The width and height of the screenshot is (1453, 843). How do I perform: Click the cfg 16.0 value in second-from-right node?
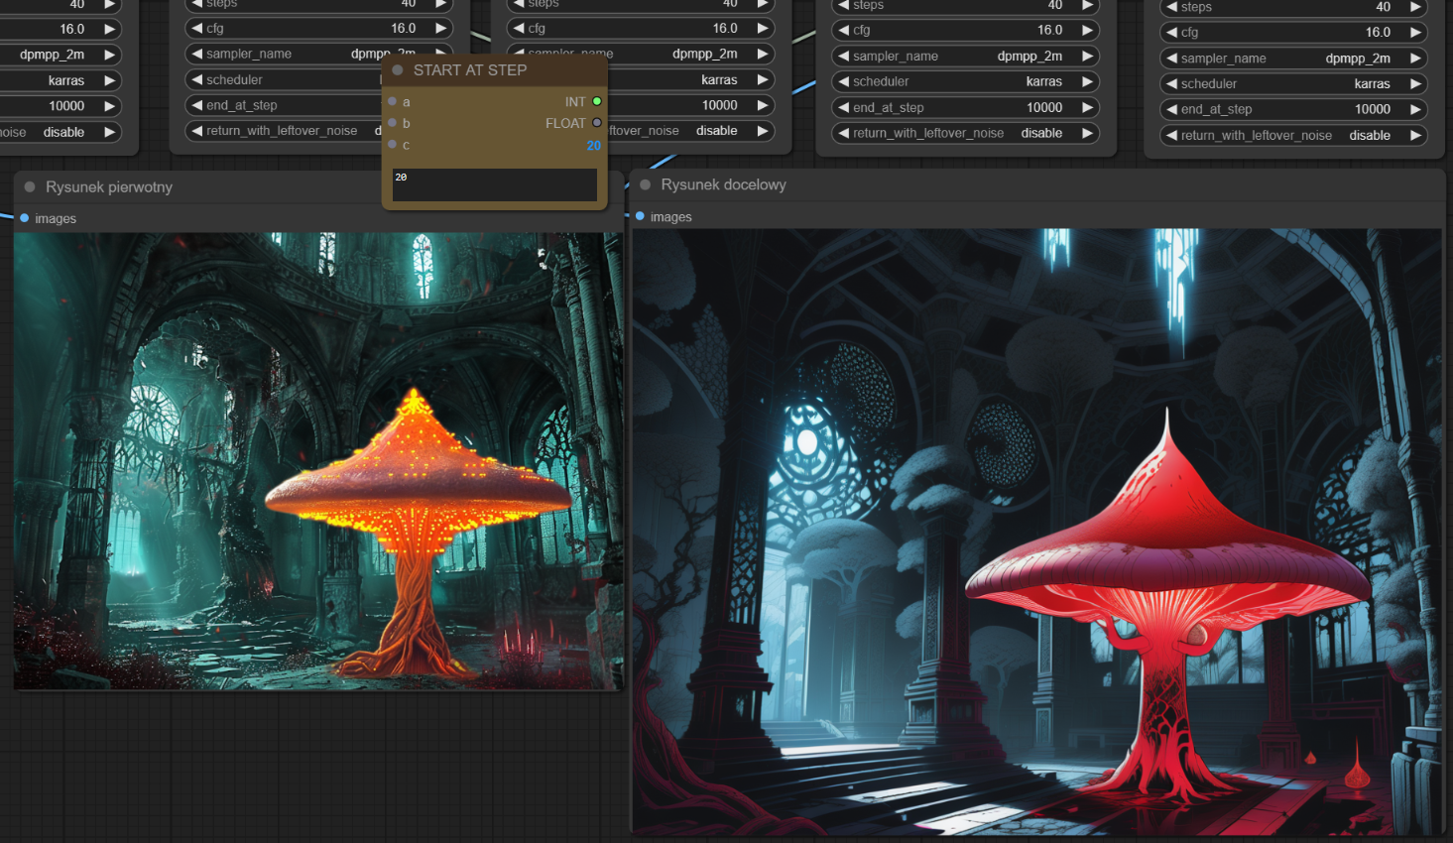1048,30
